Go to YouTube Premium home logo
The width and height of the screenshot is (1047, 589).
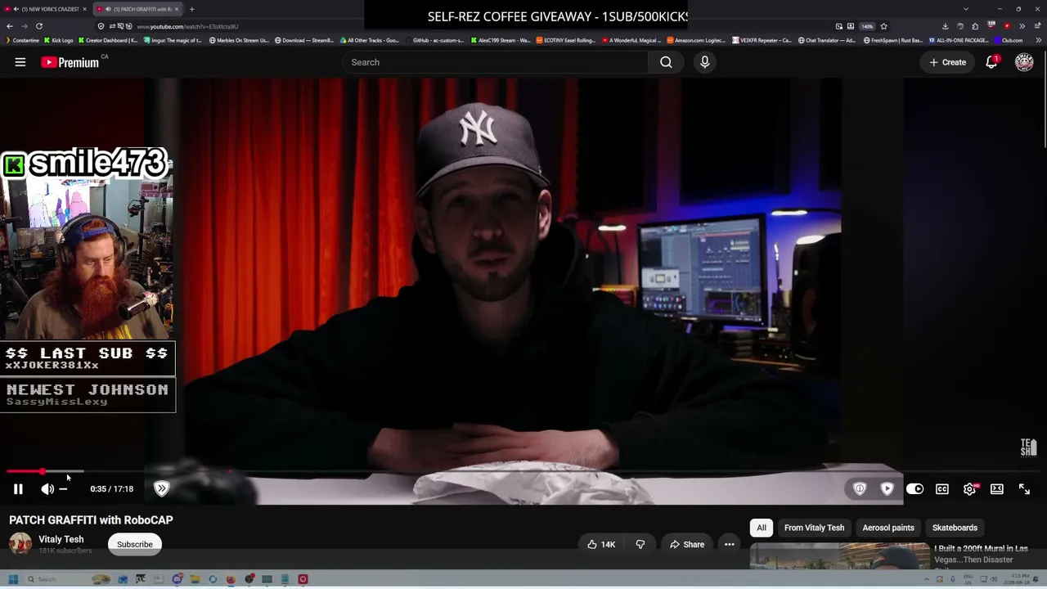tap(71, 62)
